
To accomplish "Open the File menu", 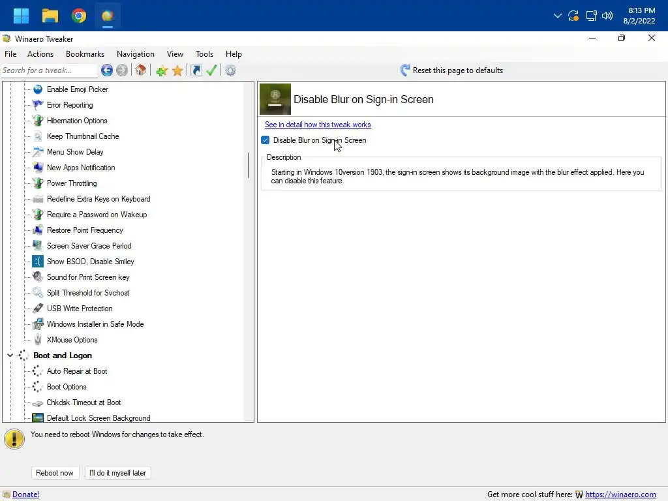I will 10,54.
